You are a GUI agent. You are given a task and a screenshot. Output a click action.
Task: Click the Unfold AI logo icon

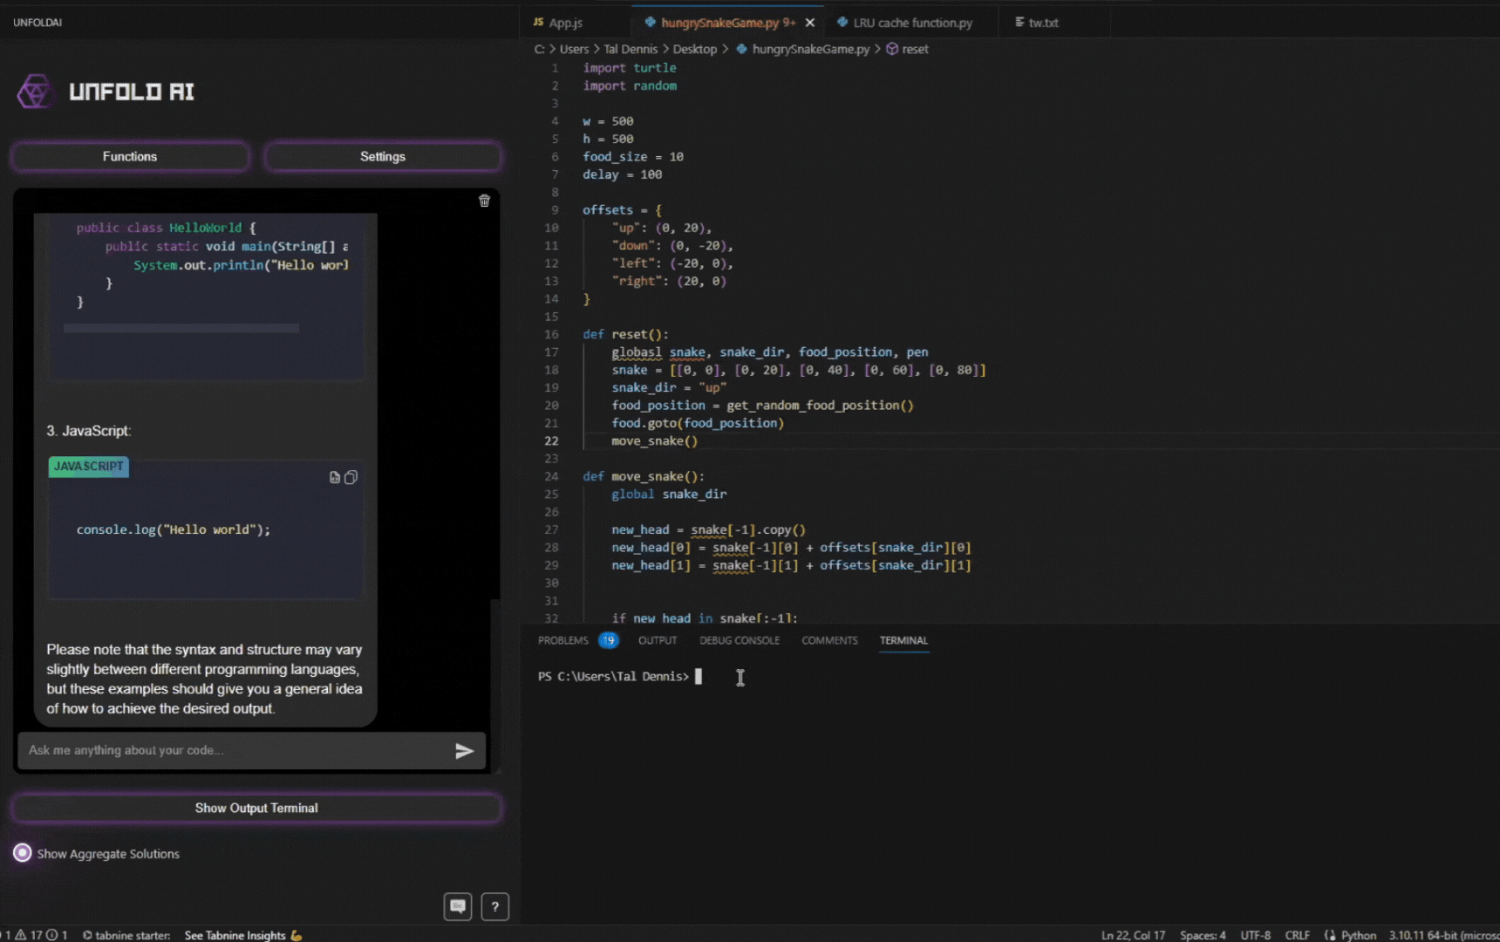pyautogui.click(x=35, y=92)
